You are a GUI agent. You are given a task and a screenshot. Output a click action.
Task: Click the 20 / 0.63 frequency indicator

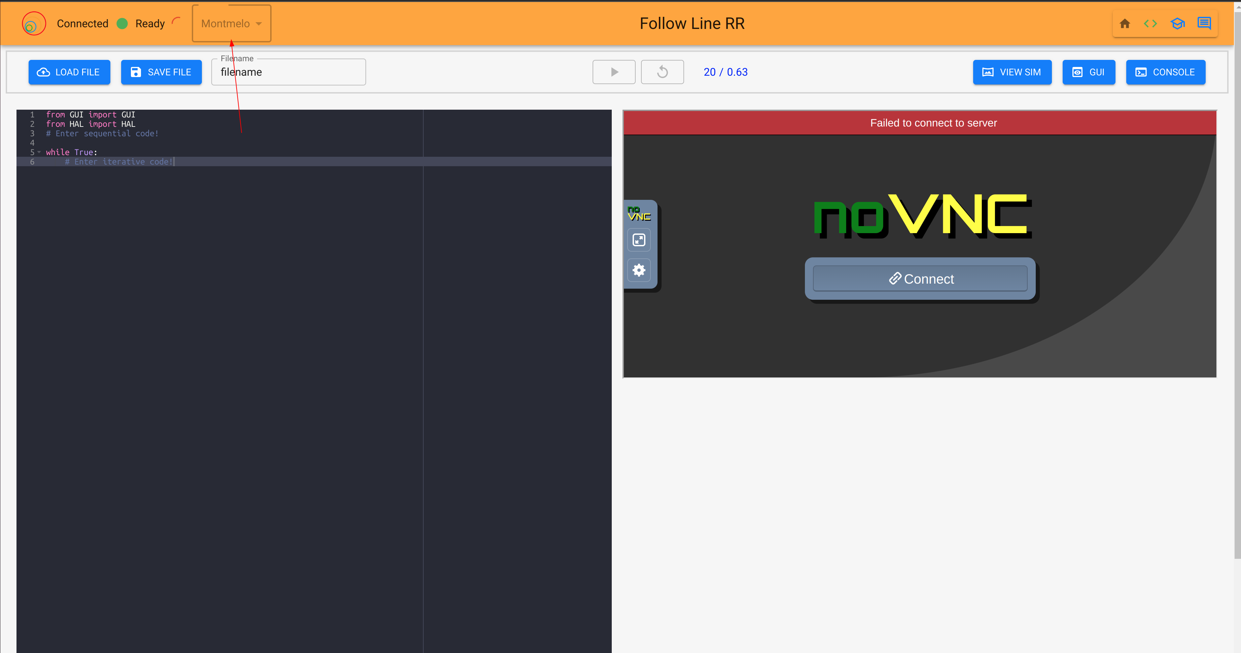point(725,72)
